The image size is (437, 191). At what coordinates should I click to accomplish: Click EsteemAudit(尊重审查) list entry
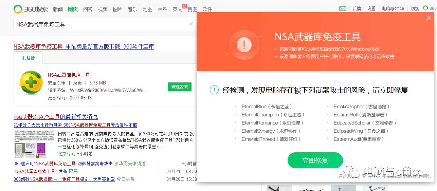tap(359, 139)
